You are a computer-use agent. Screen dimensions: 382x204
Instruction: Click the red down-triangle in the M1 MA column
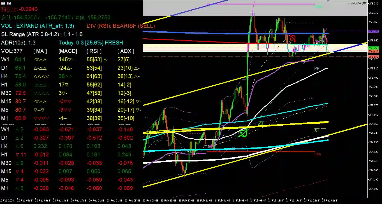(x=41, y=118)
